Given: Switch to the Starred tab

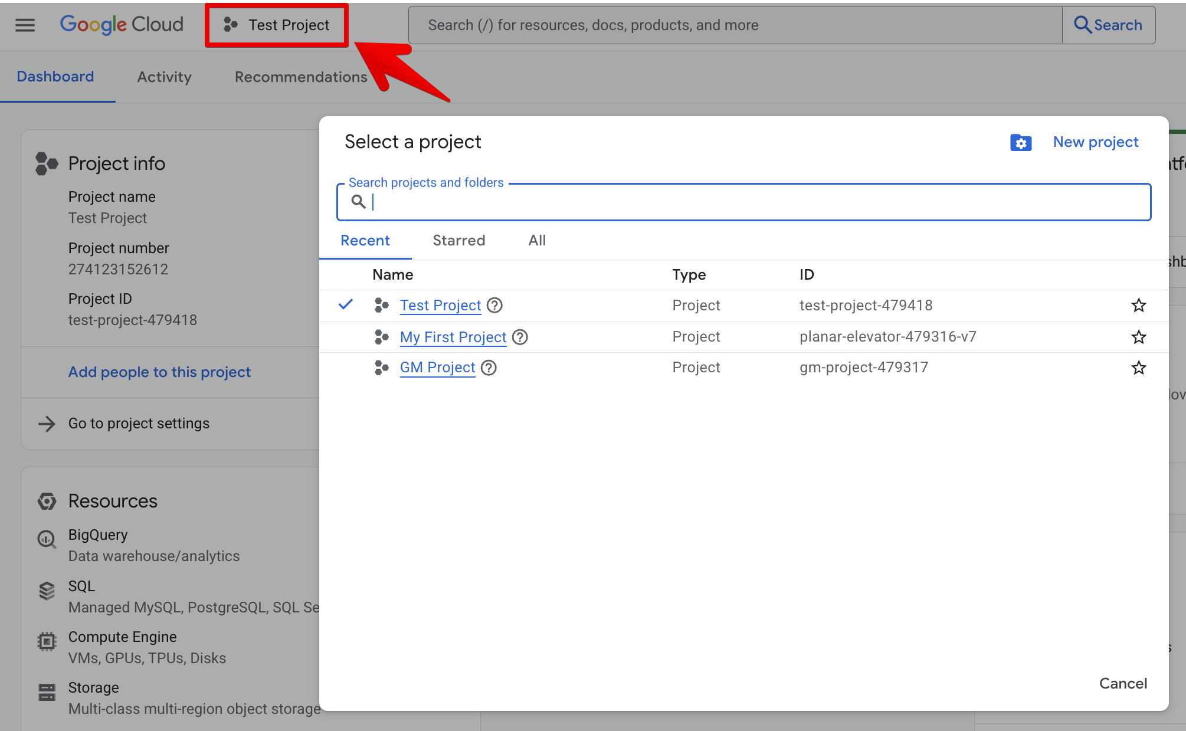Looking at the screenshot, I should coord(458,240).
